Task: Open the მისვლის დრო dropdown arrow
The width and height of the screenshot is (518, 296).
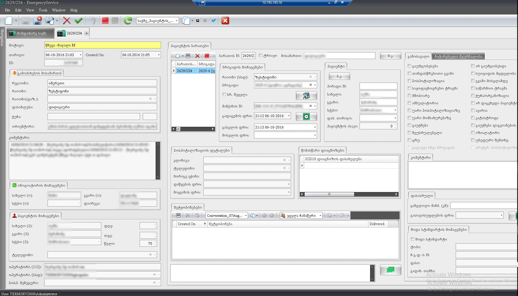Action: (315, 135)
